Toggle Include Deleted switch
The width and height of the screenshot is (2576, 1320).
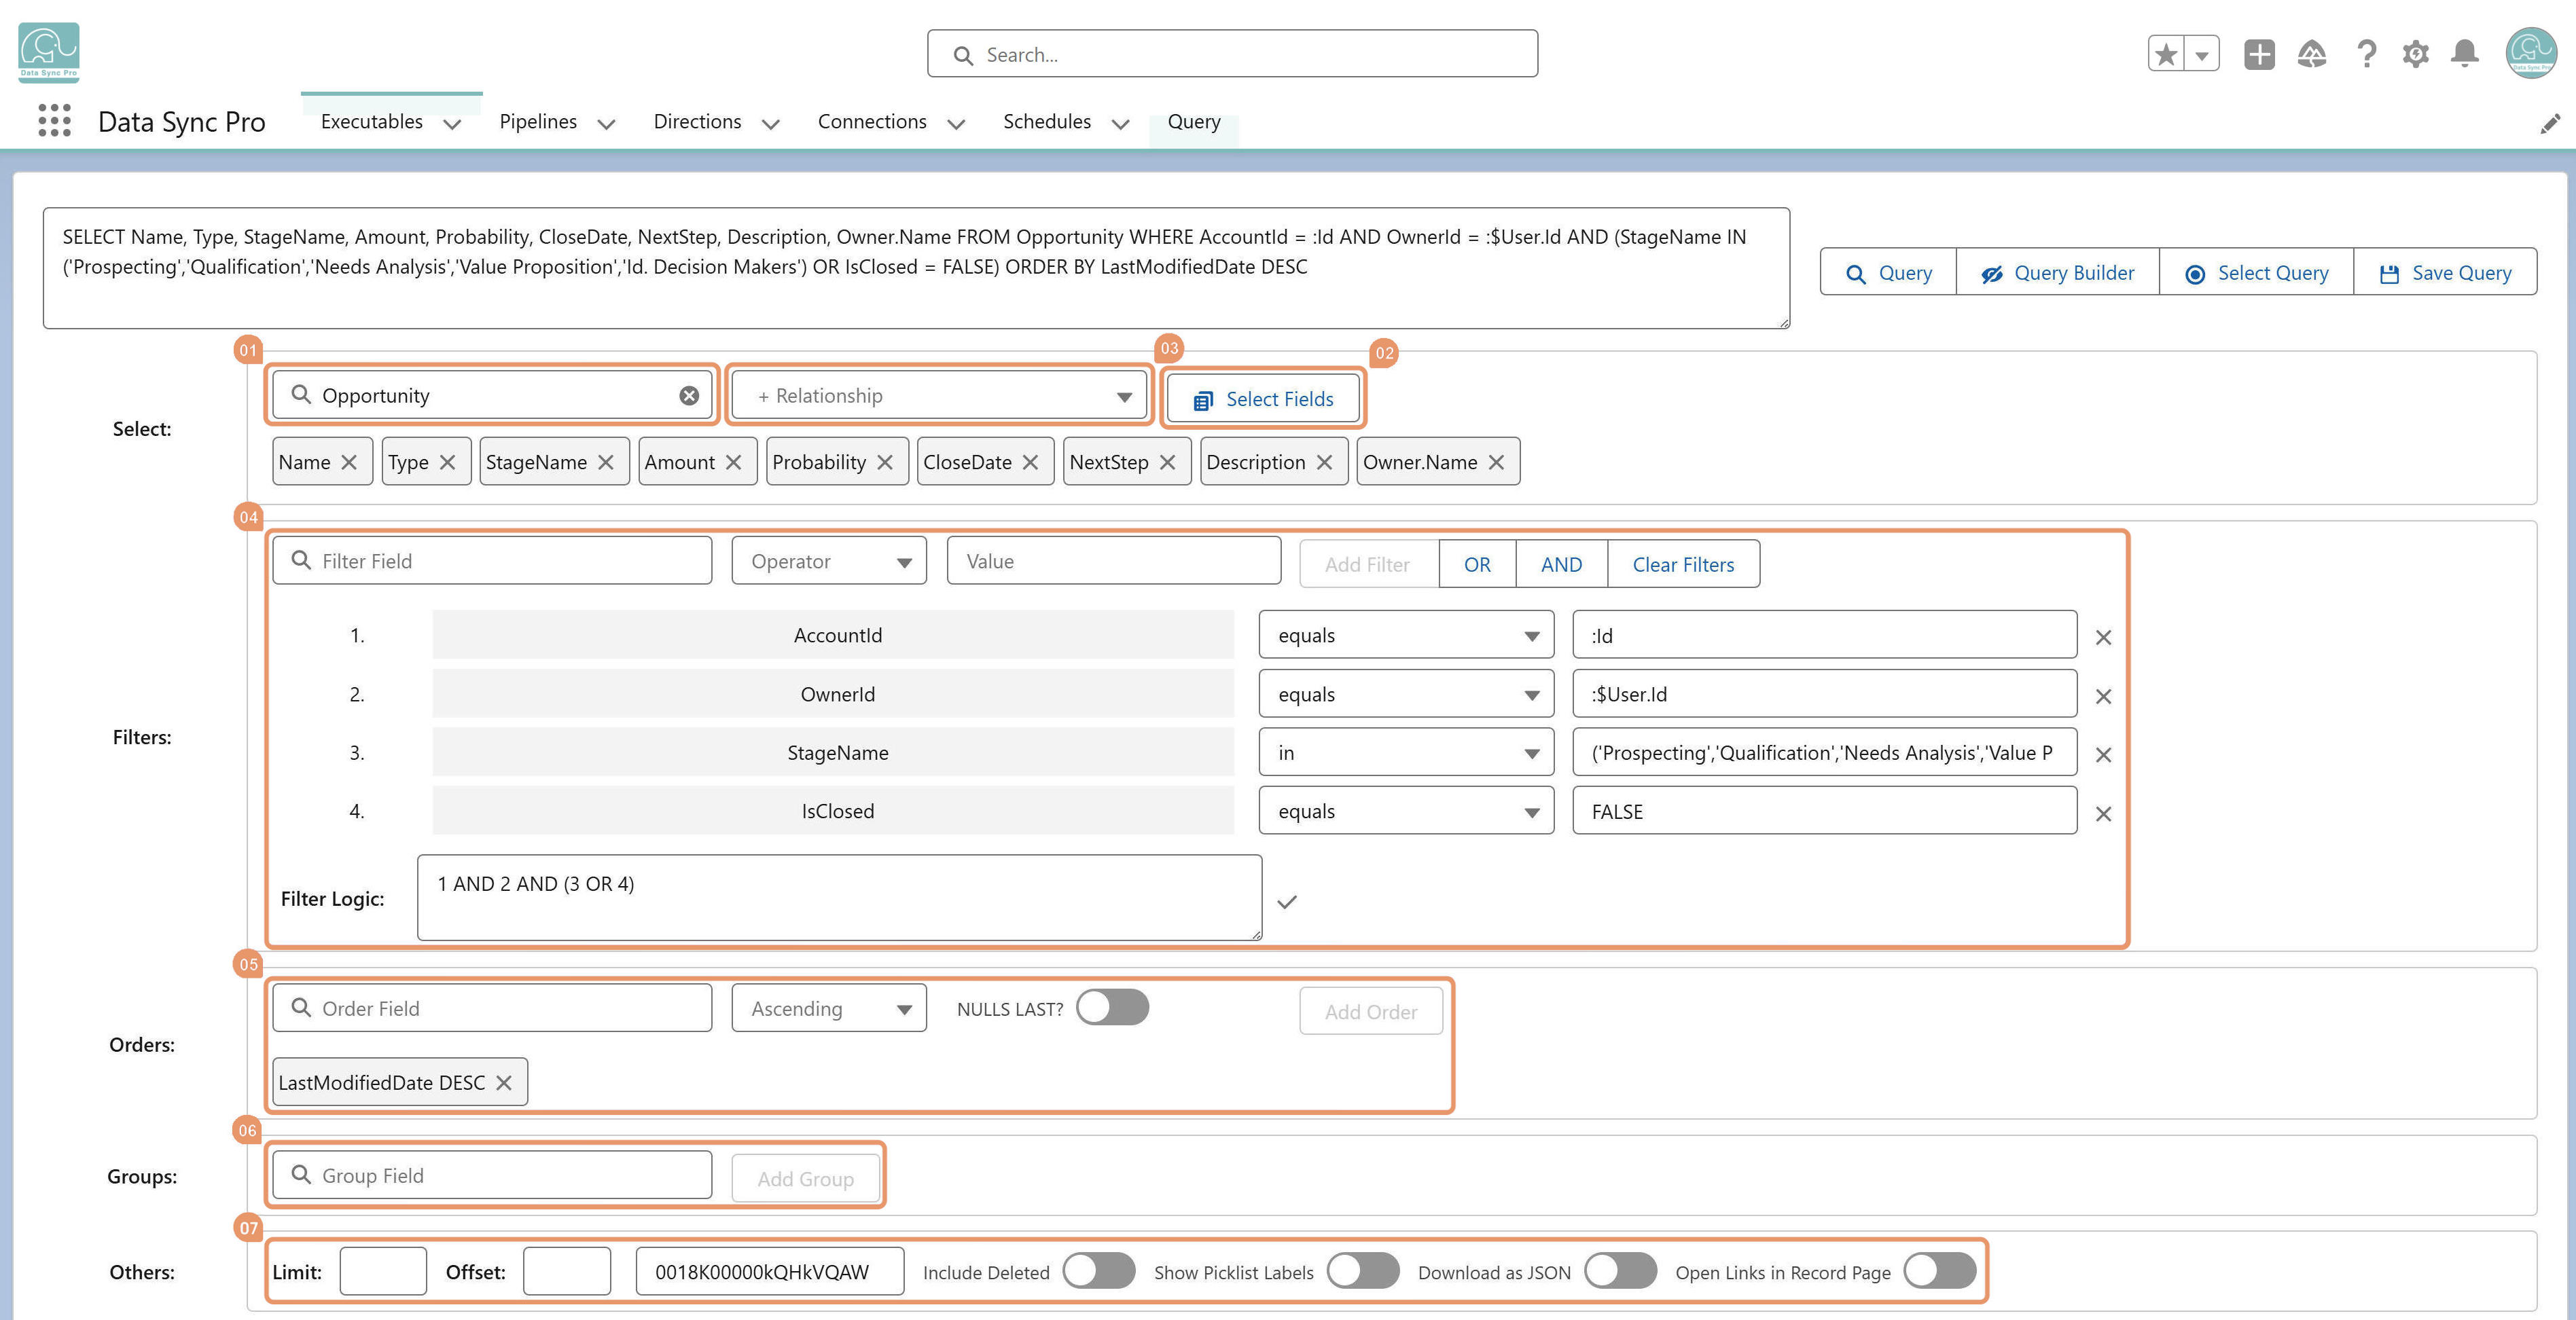[1099, 1271]
